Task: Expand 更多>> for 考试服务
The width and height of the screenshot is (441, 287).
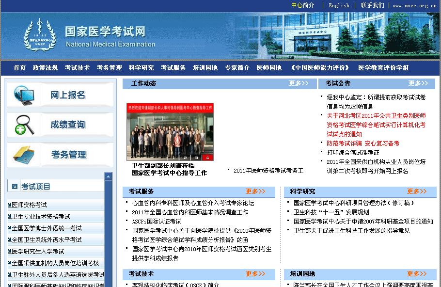Action: 255,191
